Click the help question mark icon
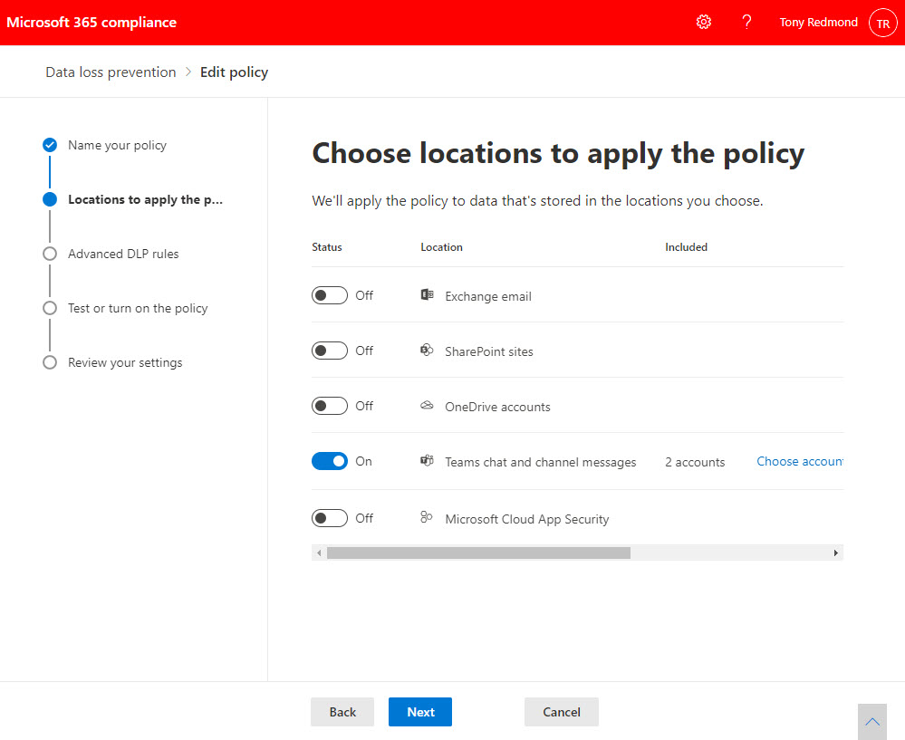The width and height of the screenshot is (905, 740). 746,23
